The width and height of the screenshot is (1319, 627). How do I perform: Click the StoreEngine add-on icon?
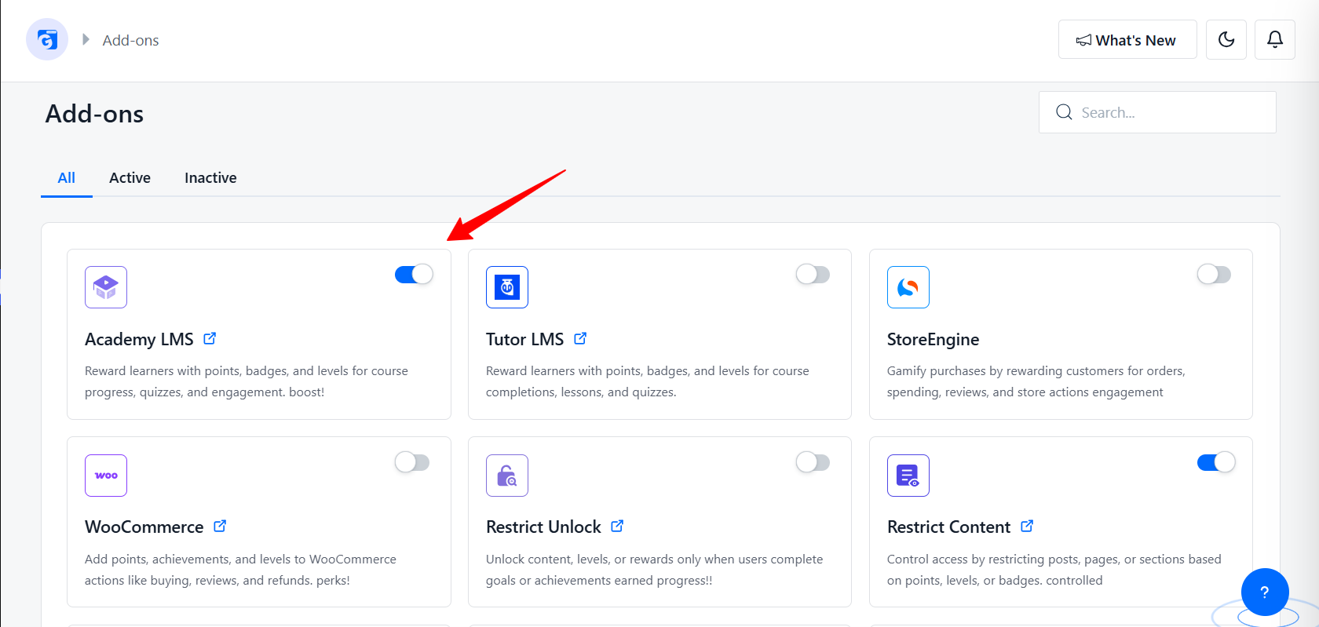tap(908, 287)
